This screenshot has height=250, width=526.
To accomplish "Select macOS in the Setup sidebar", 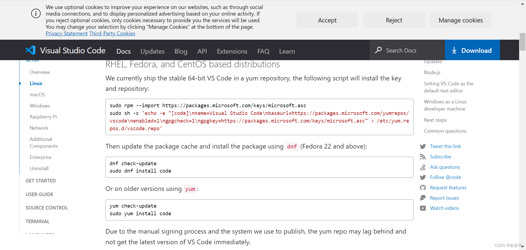I will coord(37,95).
